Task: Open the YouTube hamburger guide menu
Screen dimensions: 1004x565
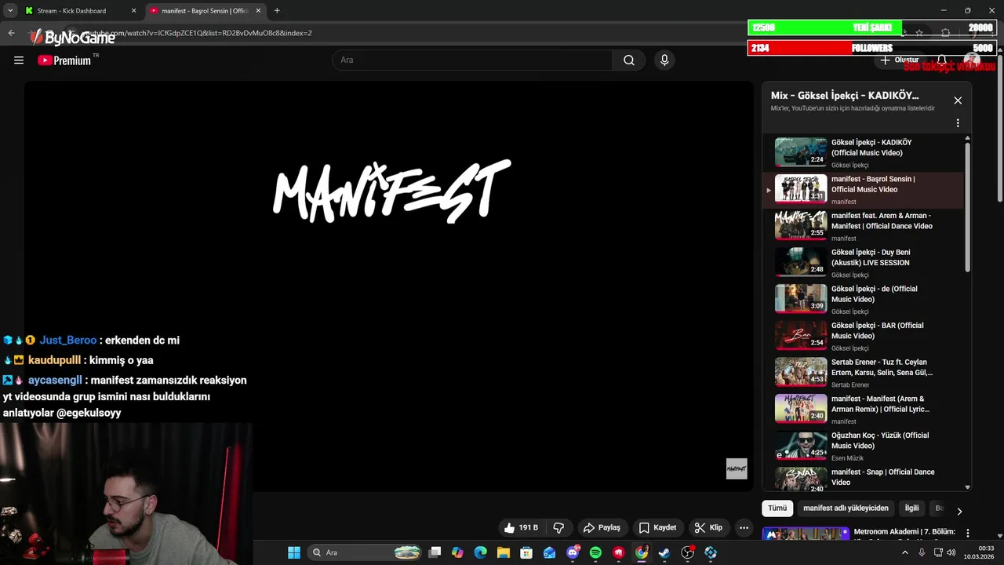Action: pos(19,60)
